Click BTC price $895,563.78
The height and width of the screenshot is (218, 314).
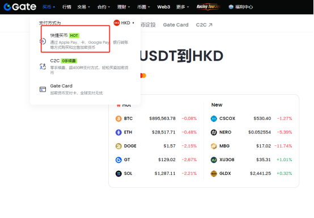tap(163, 119)
